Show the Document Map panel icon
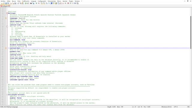192x108 pixels. click(56, 3)
